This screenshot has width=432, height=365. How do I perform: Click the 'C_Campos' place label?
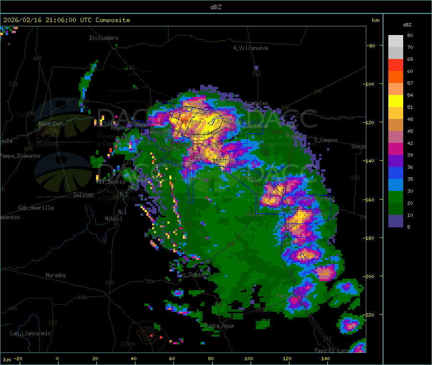tap(326, 140)
